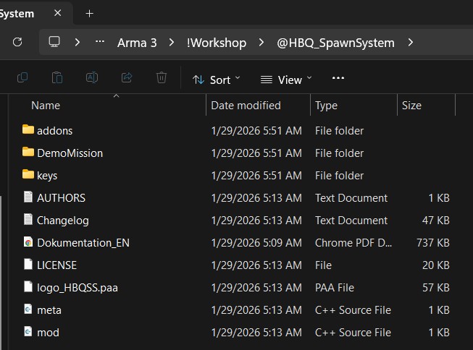Show hidden path folders via the breadcrumb ellipsis
This screenshot has height=350, width=473.
(100, 42)
